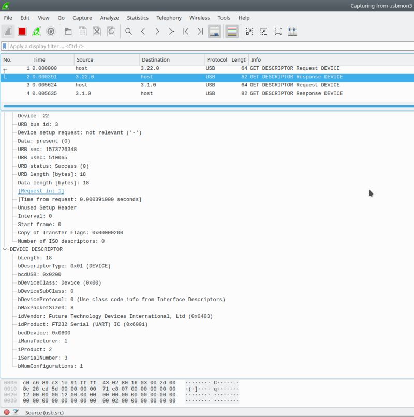Open a saved capture file

(x=68, y=31)
